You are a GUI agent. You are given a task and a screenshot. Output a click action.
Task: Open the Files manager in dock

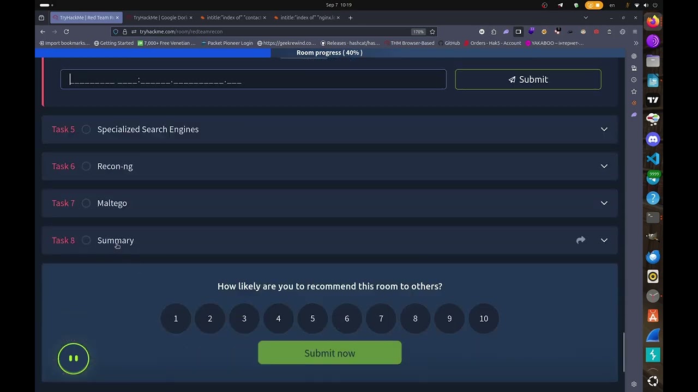coord(653,61)
